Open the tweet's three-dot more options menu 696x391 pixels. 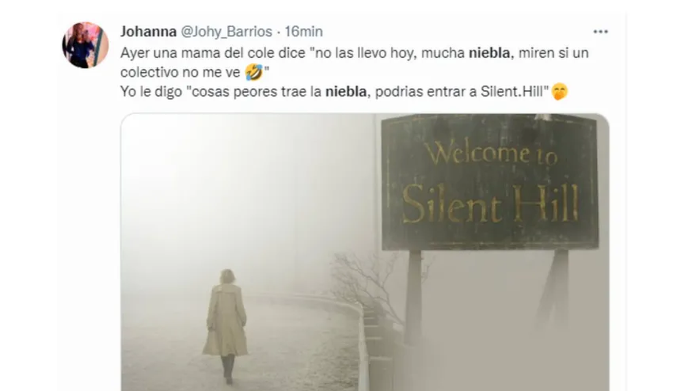600,31
